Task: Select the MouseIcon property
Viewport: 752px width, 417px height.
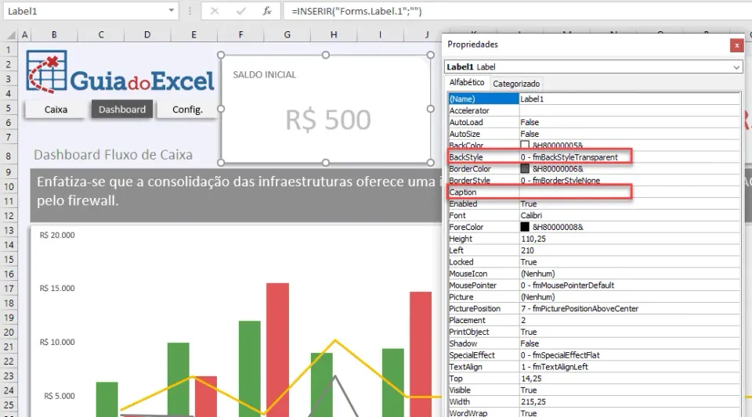Action: point(594,273)
